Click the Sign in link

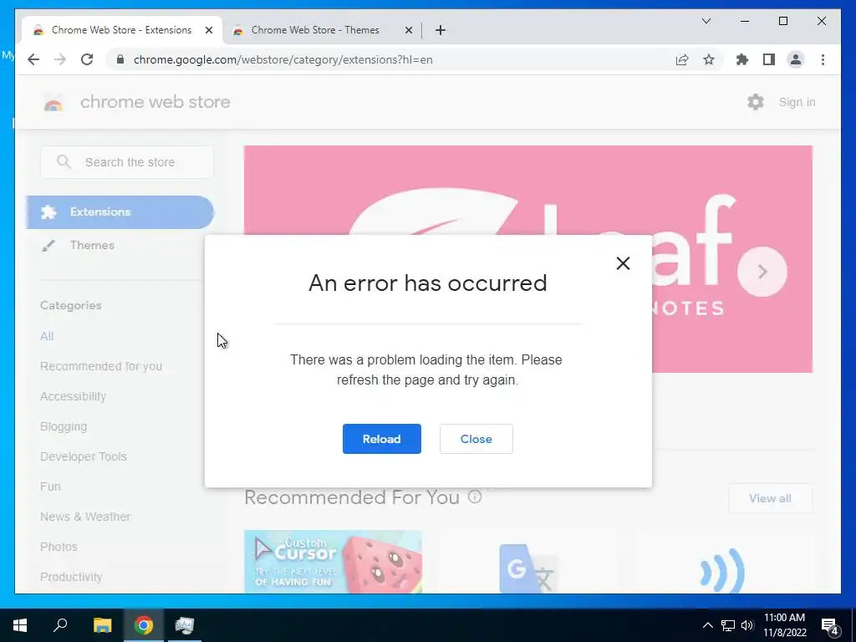click(797, 102)
